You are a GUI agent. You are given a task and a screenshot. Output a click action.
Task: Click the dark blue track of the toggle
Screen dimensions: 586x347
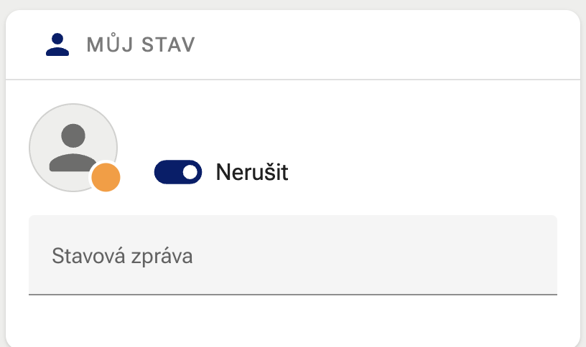167,172
